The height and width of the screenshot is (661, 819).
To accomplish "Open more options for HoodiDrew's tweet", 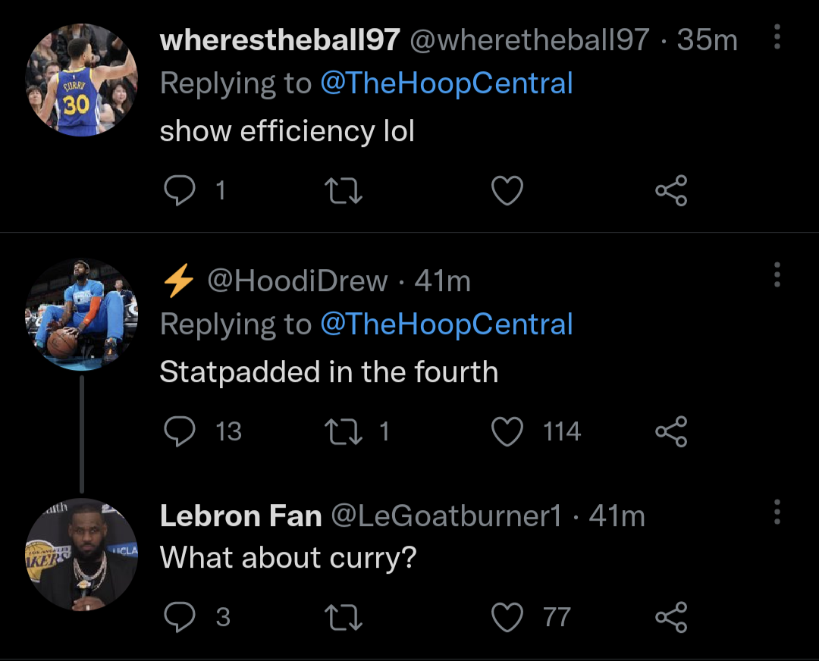I will click(777, 275).
